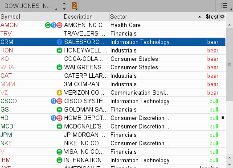Image resolution: width=233 pixels, height=168 pixels.
Task: Click the vertical scrollbar thumb
Action: coord(229,64)
